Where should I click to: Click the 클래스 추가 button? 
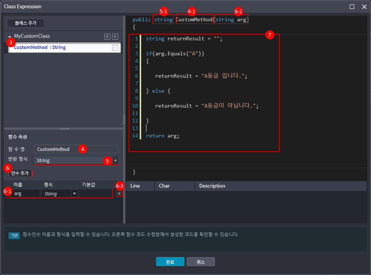point(26,23)
